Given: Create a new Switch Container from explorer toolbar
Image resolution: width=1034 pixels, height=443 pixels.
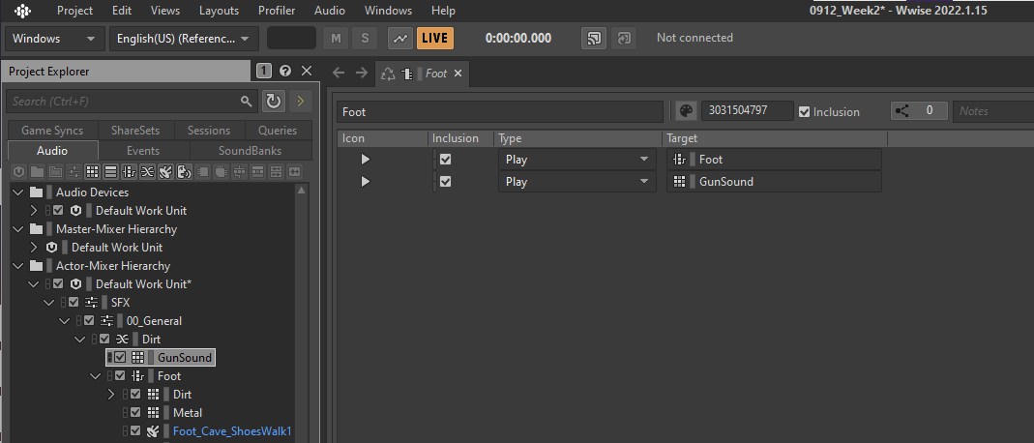Looking at the screenshot, I should [129, 172].
